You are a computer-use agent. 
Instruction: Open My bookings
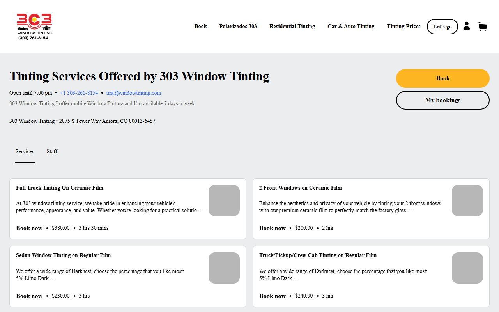(443, 100)
